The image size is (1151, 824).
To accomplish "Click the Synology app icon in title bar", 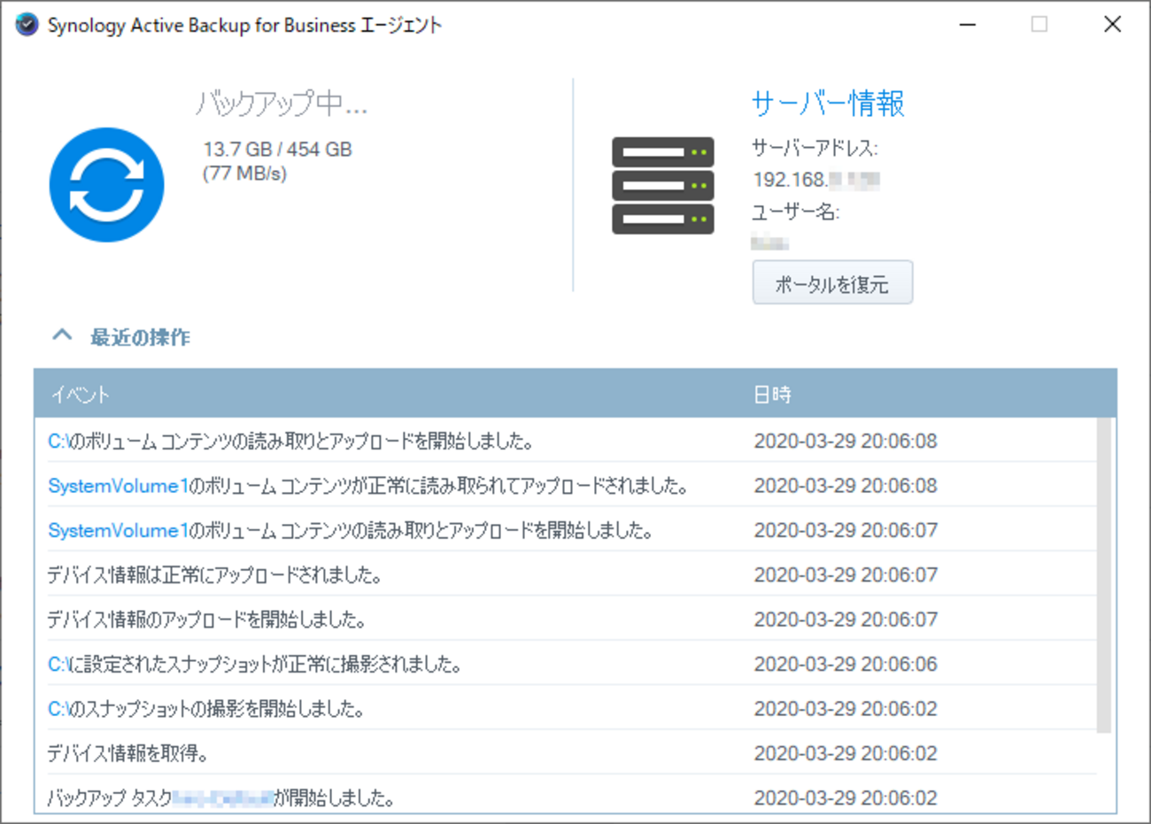I will [x=27, y=25].
